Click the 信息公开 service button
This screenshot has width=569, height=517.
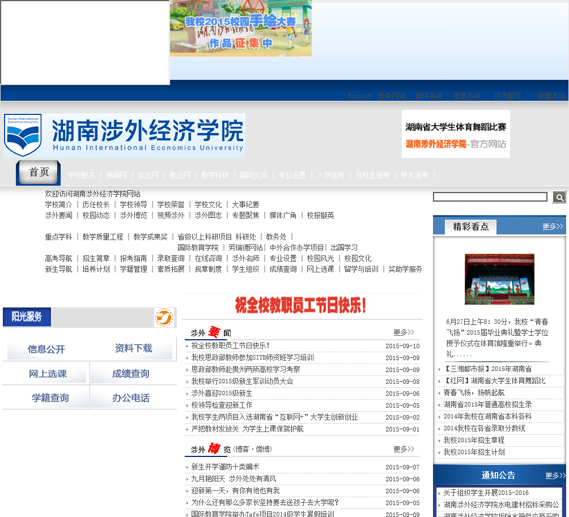tap(46, 349)
